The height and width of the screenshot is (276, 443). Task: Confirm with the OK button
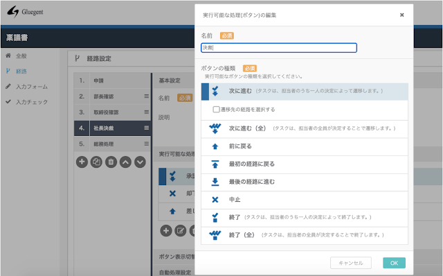tap(394, 263)
